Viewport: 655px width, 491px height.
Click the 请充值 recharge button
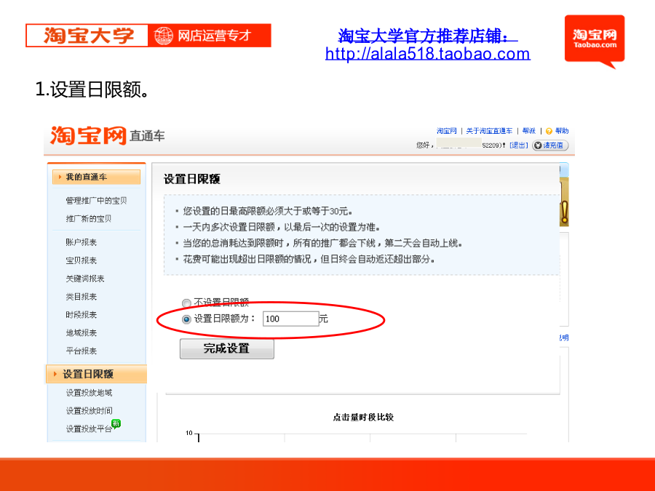click(x=549, y=145)
